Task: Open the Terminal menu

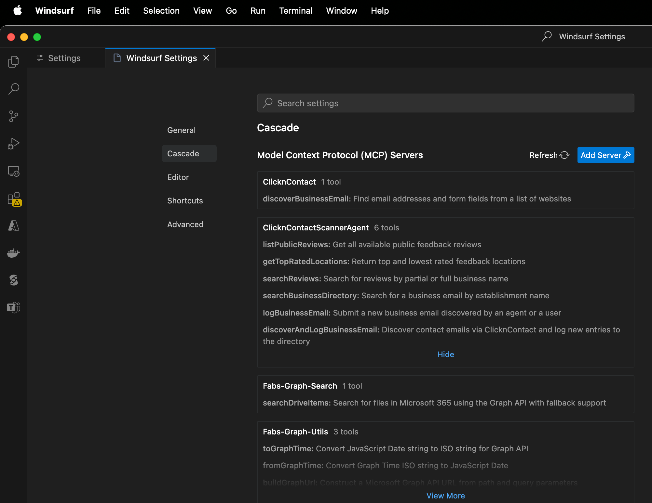Action: click(296, 10)
